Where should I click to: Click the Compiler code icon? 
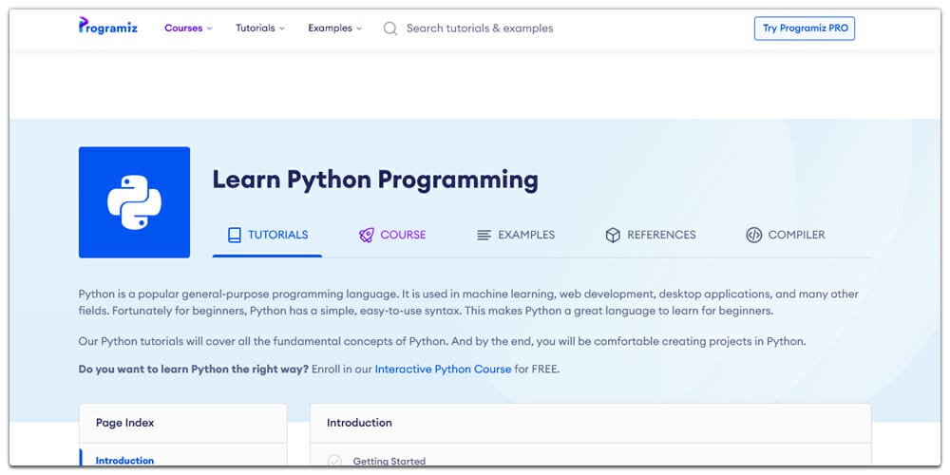753,235
